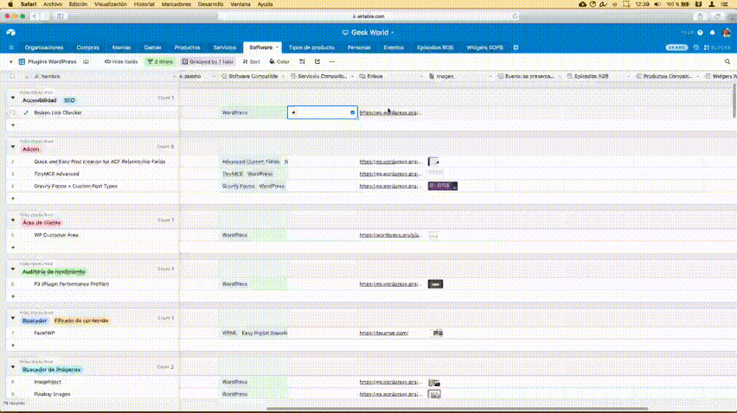
Task: Open the Grouped by 1 field settings
Action: point(208,61)
